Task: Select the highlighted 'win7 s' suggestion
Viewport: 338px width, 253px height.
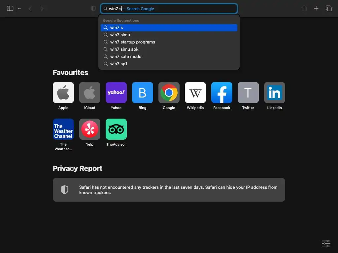Action: pos(169,28)
